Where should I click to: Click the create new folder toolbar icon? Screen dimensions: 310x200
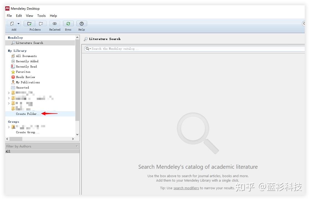[29, 24]
